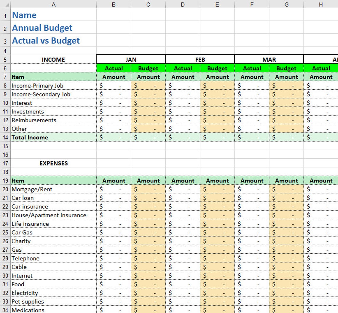Select 'Cable' cell

click(53, 267)
